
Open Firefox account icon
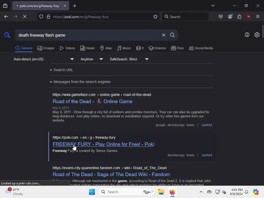230,16
